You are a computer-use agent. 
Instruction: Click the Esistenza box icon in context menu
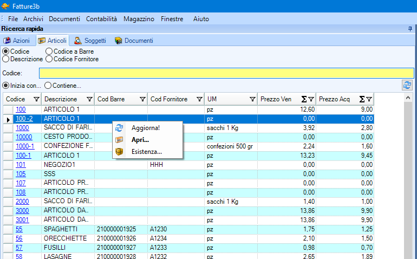tap(120, 152)
